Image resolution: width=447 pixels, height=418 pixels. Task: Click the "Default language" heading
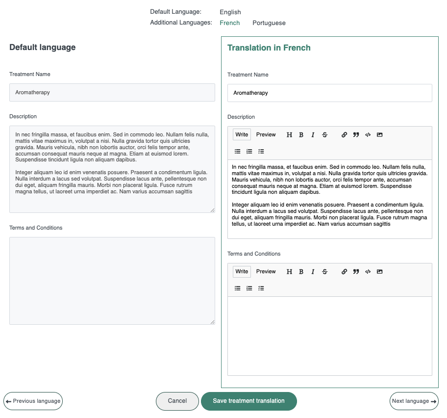[43, 47]
